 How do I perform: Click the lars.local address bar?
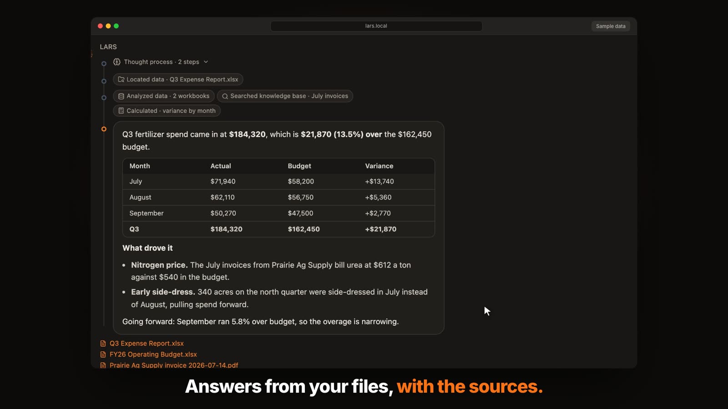point(376,26)
